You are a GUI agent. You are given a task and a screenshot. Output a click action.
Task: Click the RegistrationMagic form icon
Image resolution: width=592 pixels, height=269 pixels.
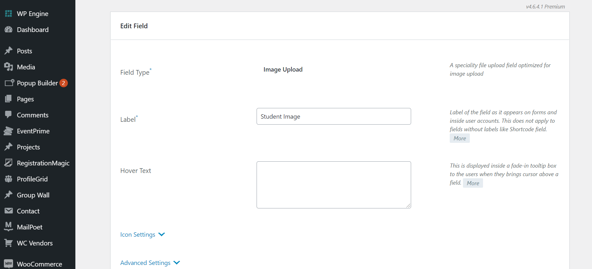pyautogui.click(x=8, y=163)
